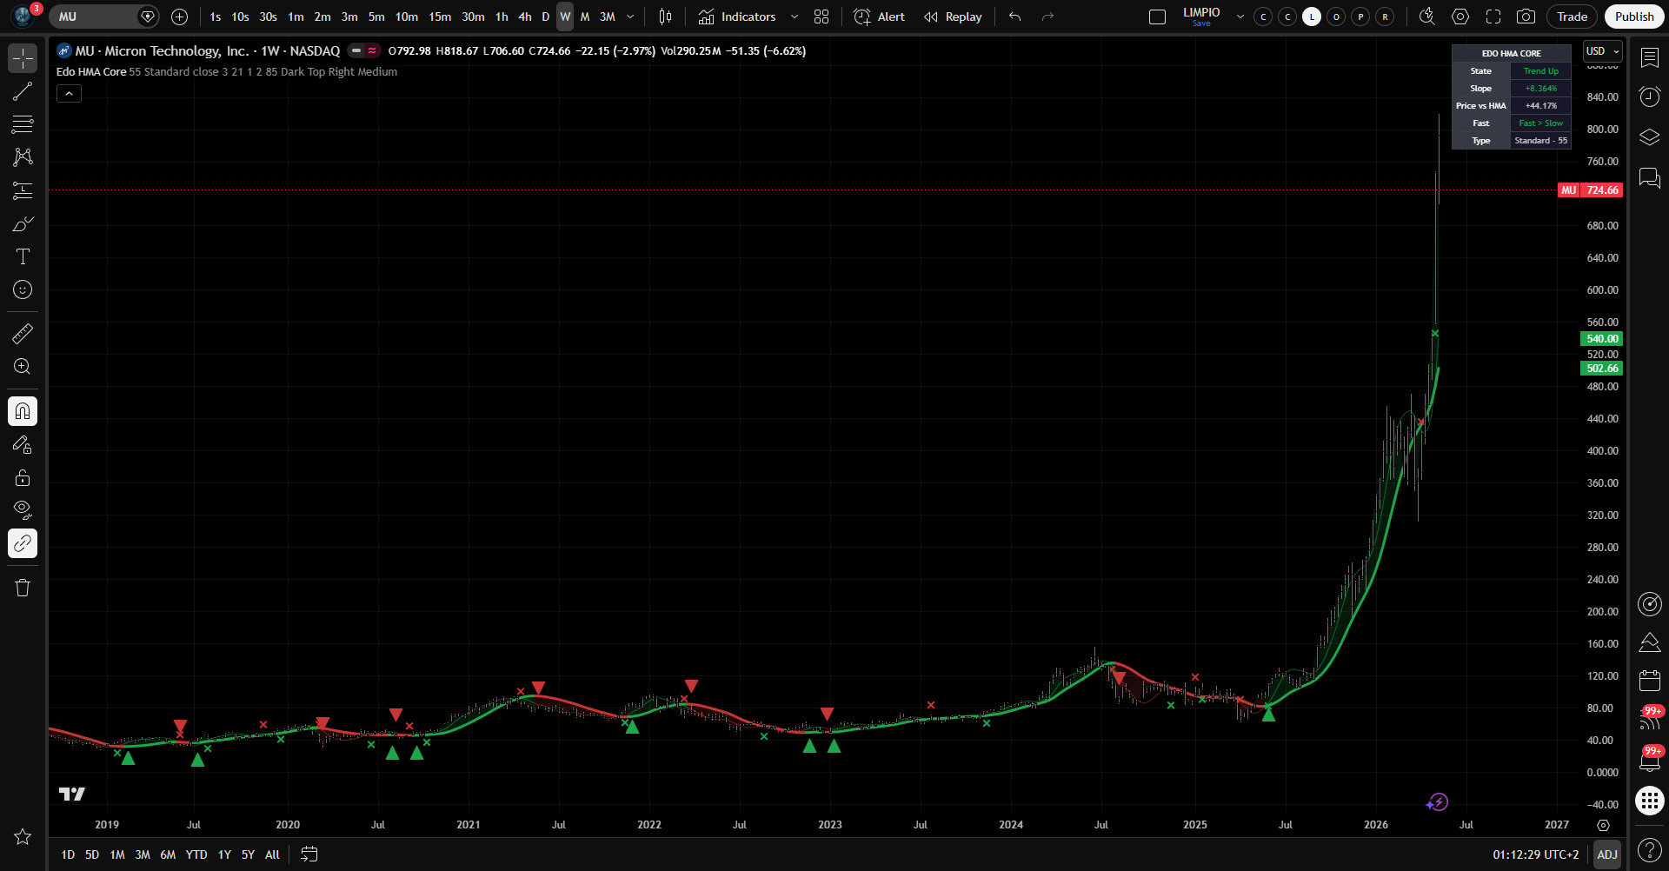1669x871 pixels.
Task: Click the Publish button
Action: tap(1634, 17)
